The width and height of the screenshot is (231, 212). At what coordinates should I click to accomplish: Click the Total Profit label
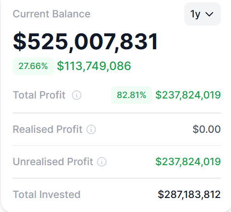tap(39, 95)
